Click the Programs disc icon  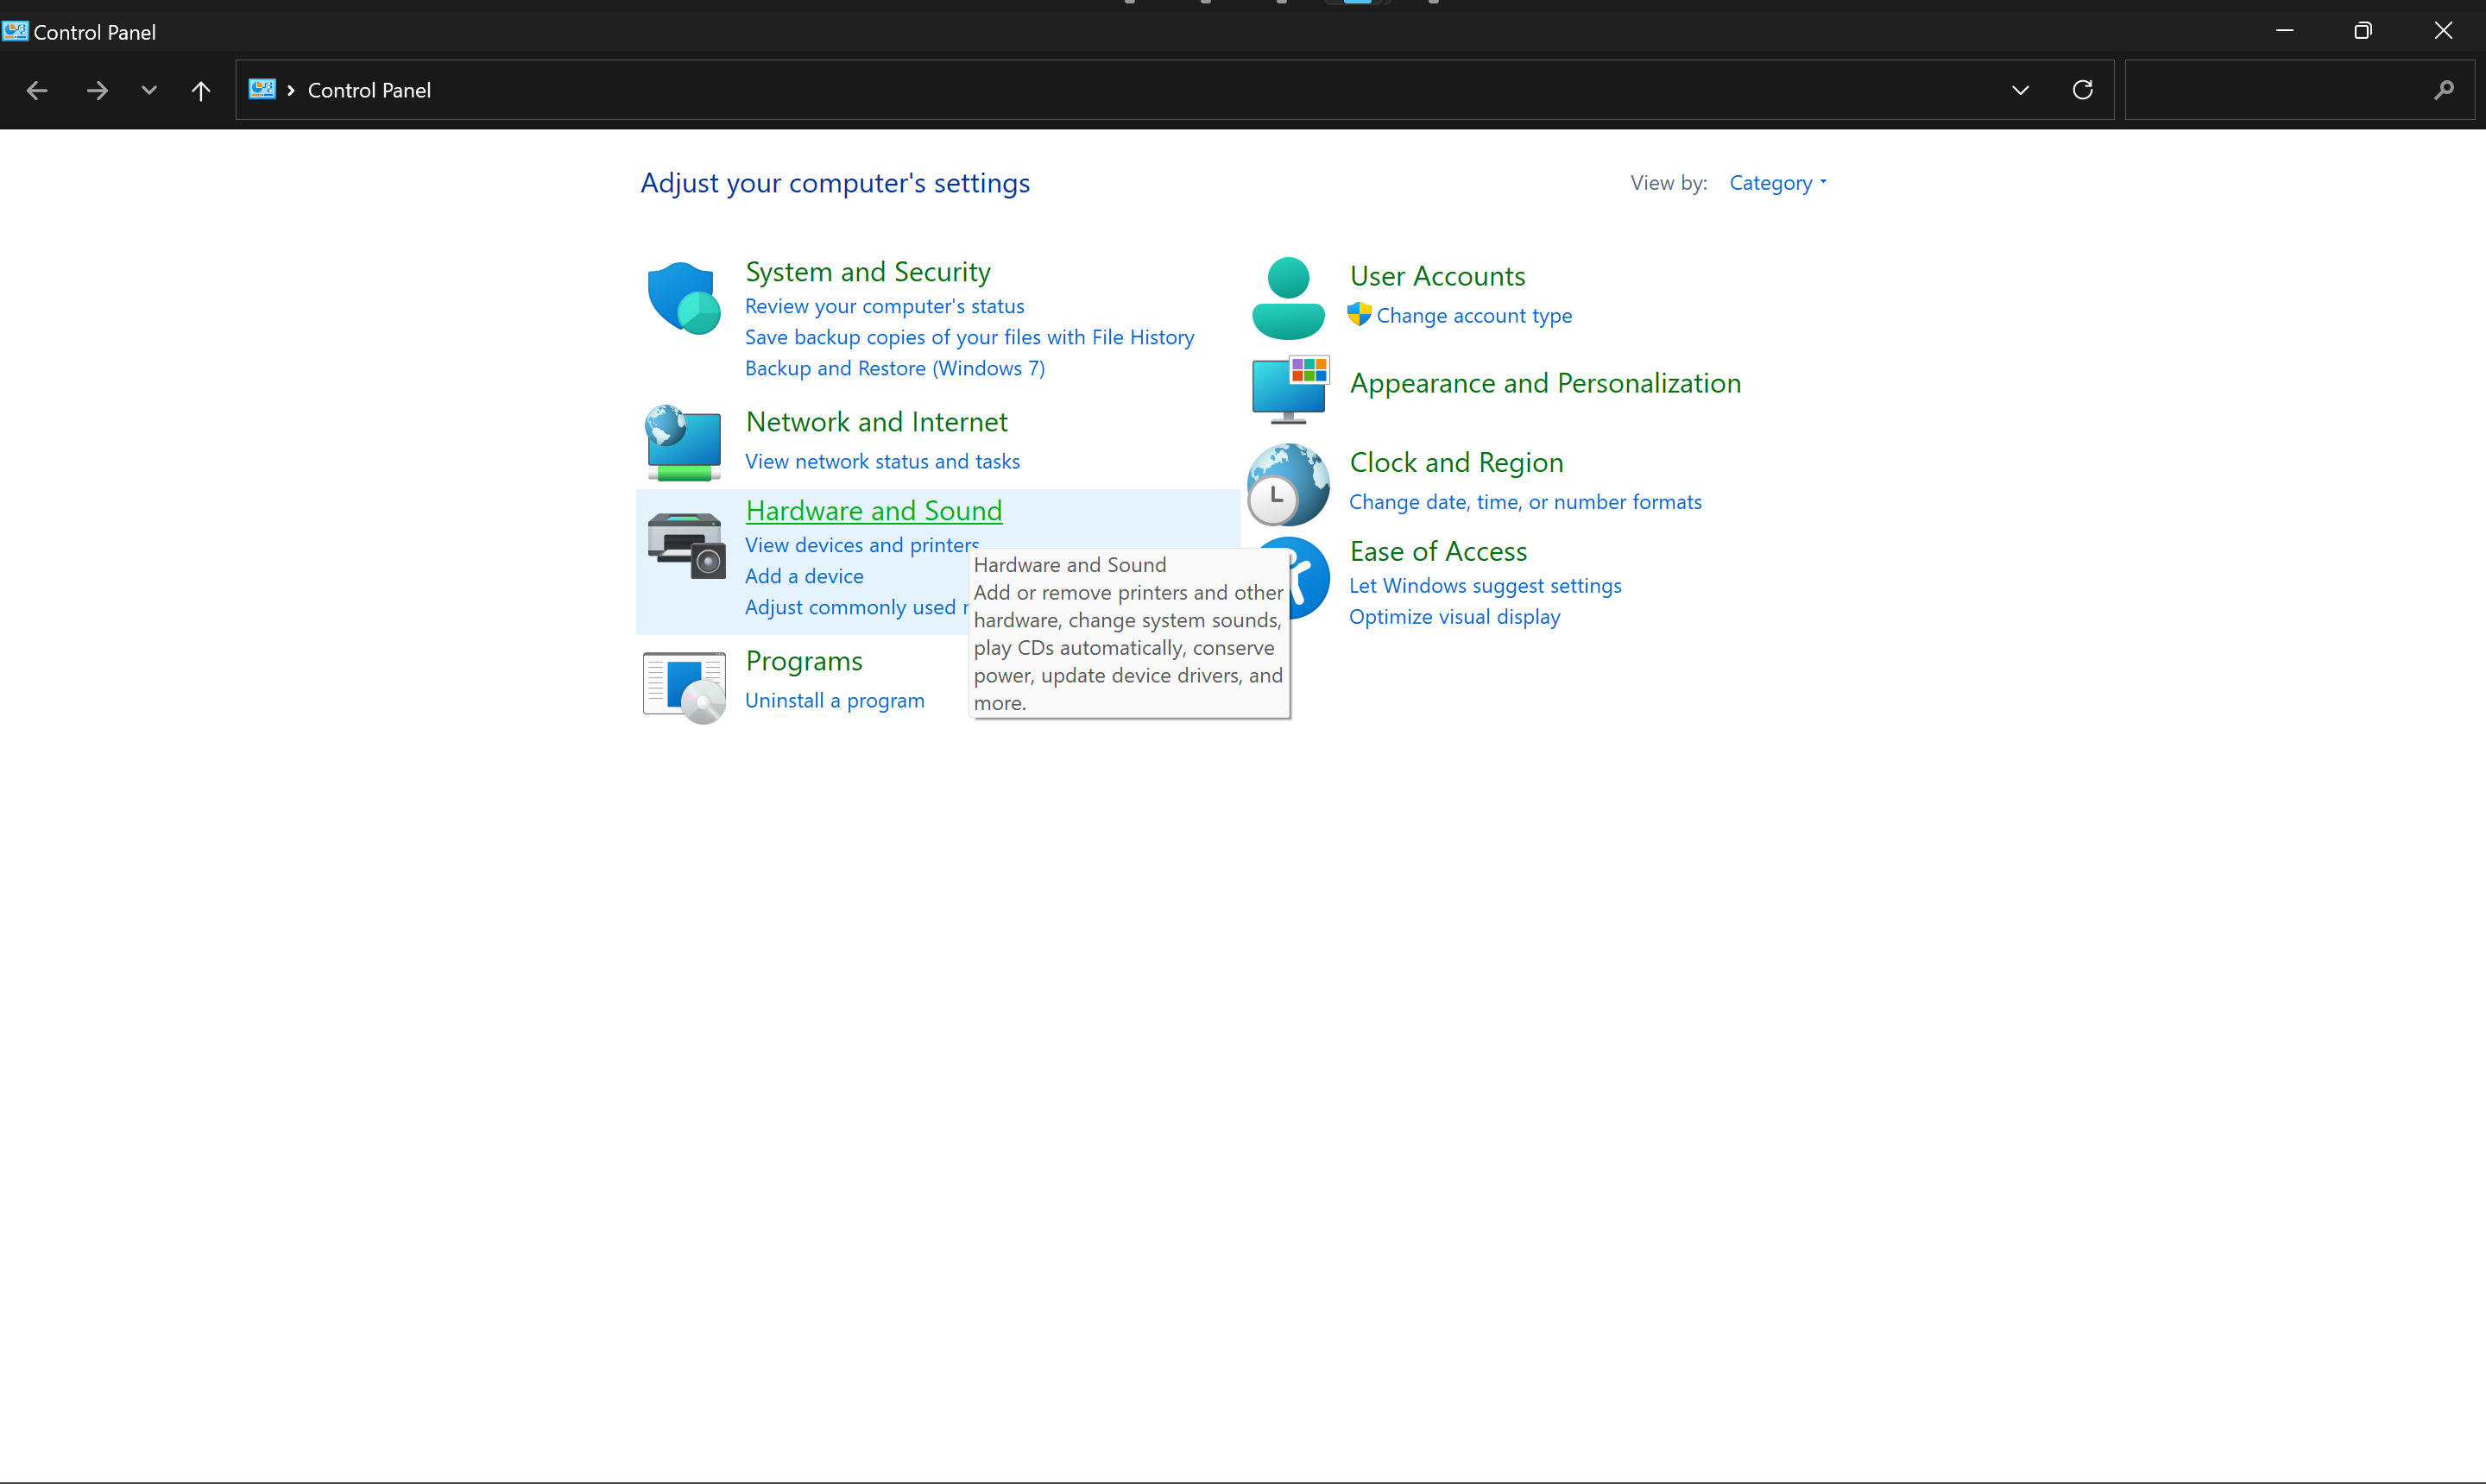pos(685,687)
